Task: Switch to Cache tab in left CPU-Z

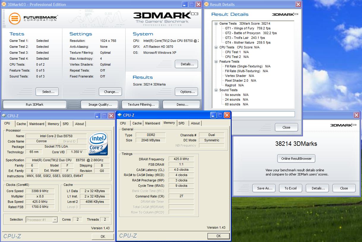Action: pyautogui.click(x=21, y=124)
